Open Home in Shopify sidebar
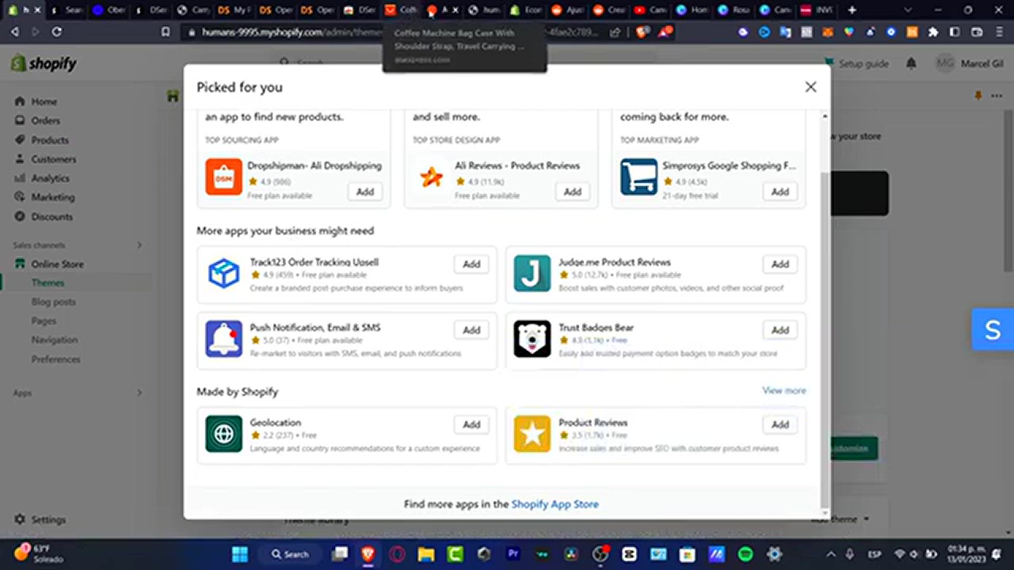 (44, 101)
